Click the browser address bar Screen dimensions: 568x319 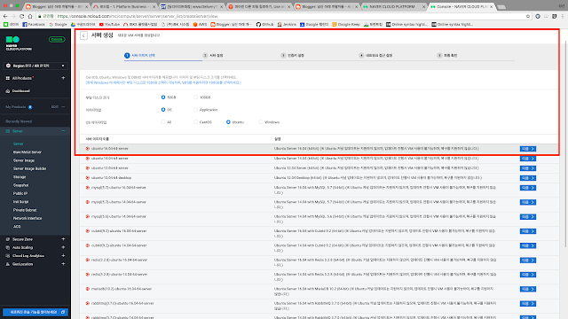click(282, 16)
